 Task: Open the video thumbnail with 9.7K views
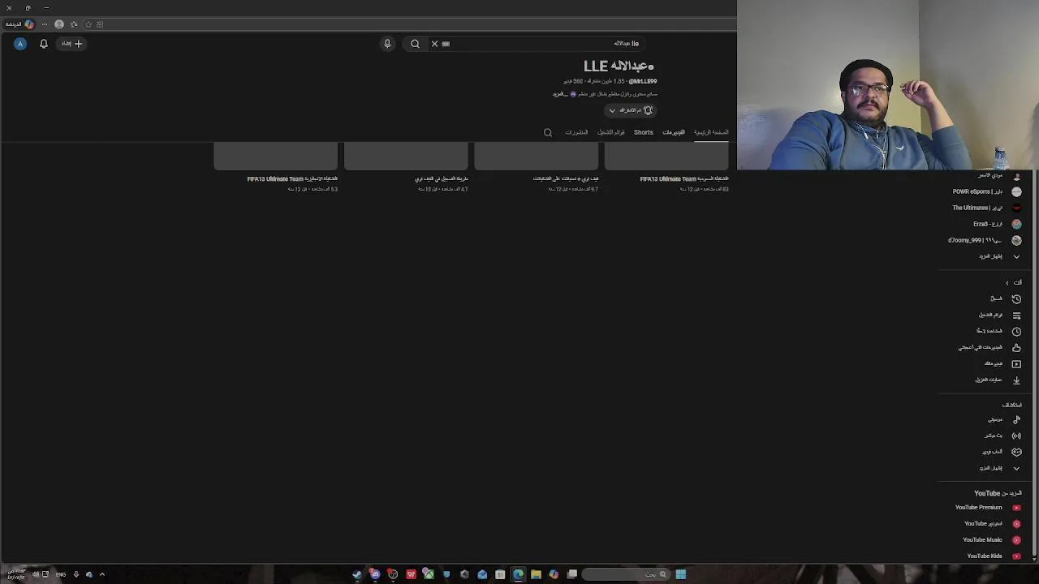tap(536, 156)
